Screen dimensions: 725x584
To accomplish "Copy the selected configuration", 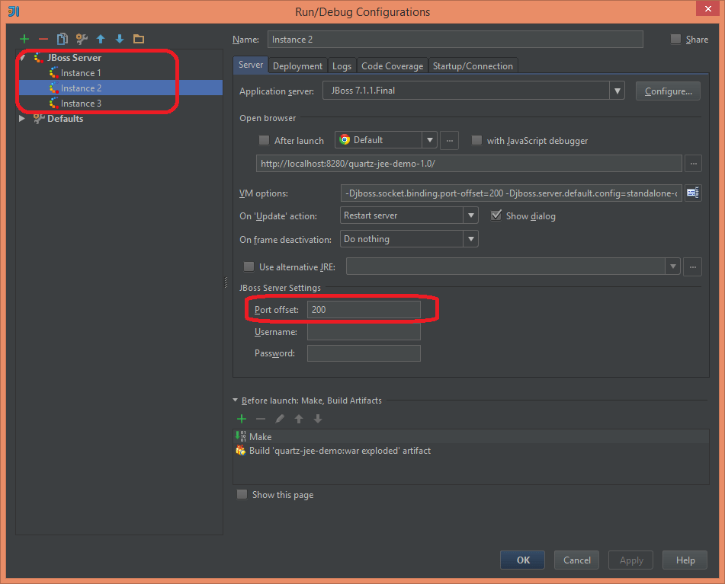I will pyautogui.click(x=63, y=39).
